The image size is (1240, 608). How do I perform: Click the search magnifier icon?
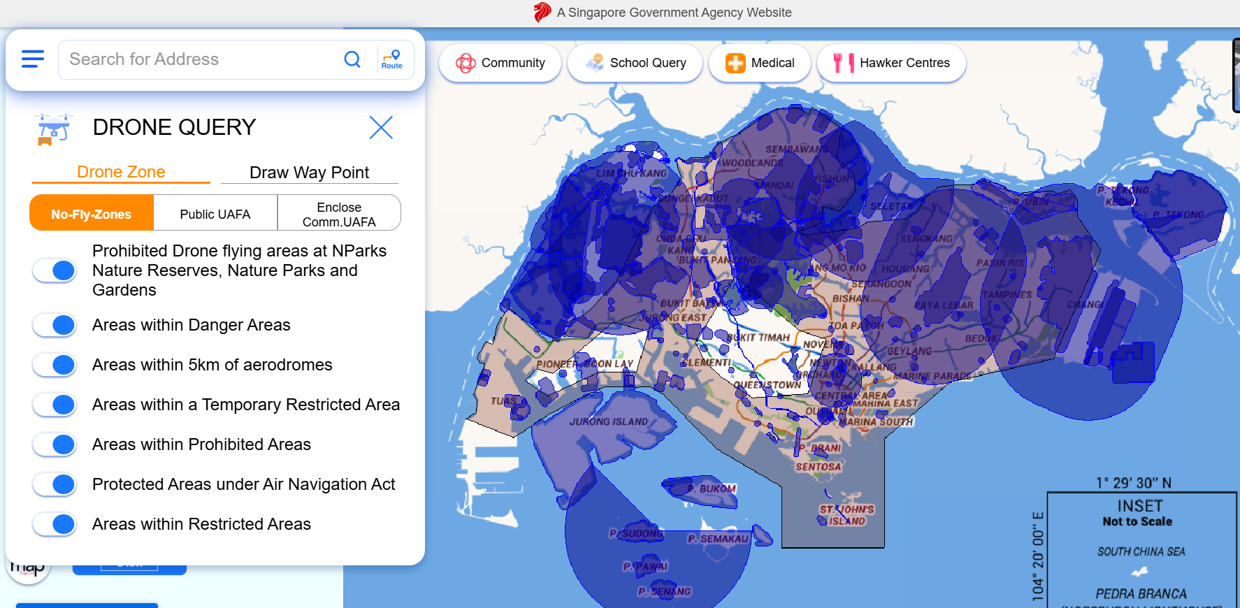[x=352, y=59]
